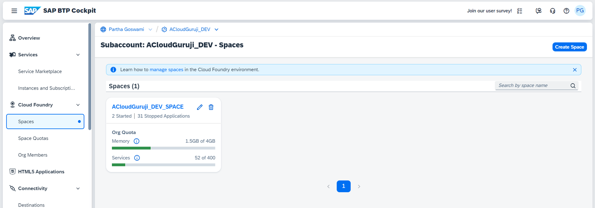Viewport: 595px width, 208px height.
Task: Click the Services quota info icon
Action: [x=137, y=158]
